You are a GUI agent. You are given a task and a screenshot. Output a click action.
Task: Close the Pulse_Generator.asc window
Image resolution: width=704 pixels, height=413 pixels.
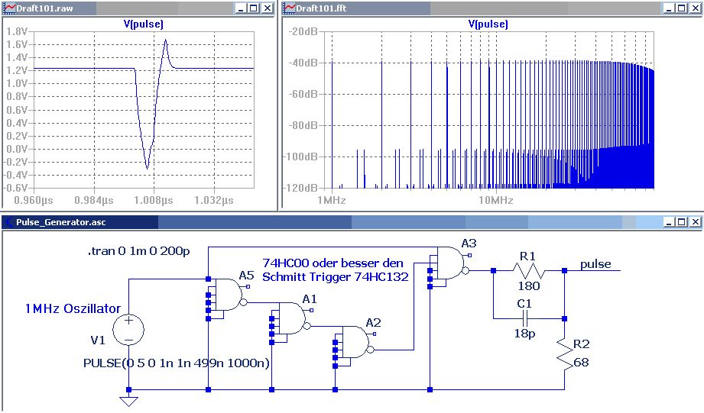click(696, 222)
